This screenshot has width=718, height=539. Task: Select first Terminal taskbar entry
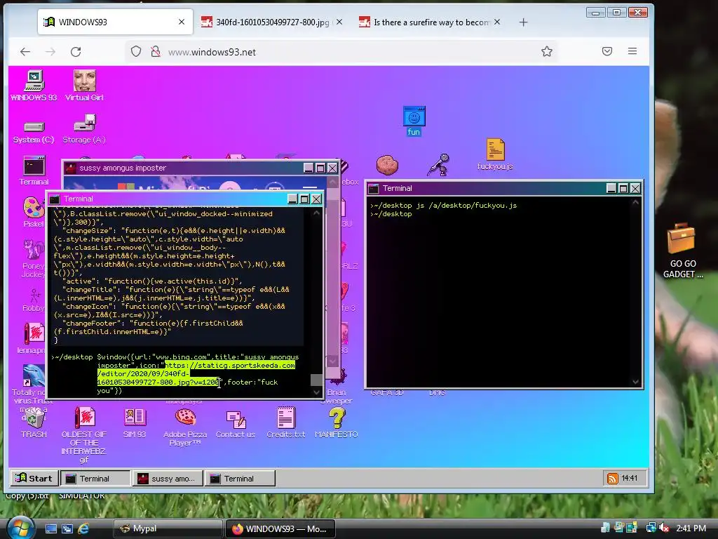95,479
